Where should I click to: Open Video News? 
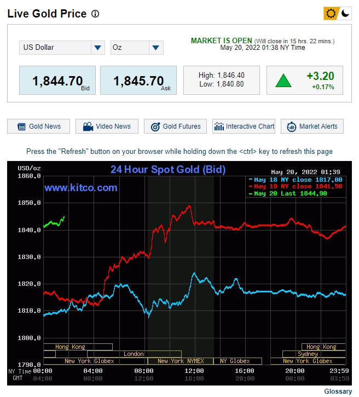coord(107,126)
